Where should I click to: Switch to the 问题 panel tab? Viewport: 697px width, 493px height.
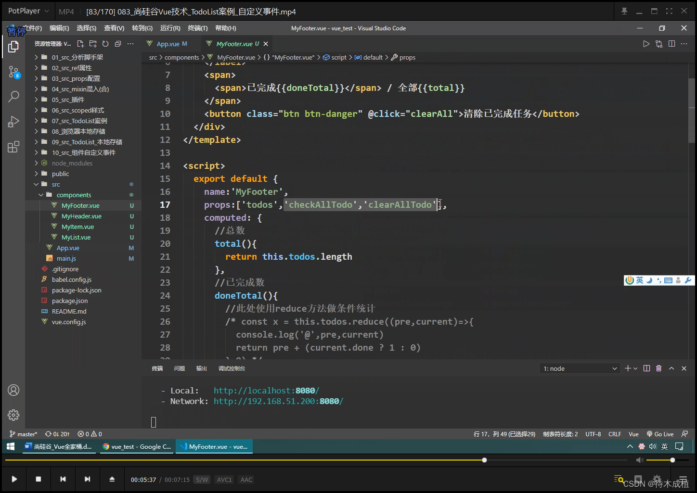pos(180,368)
